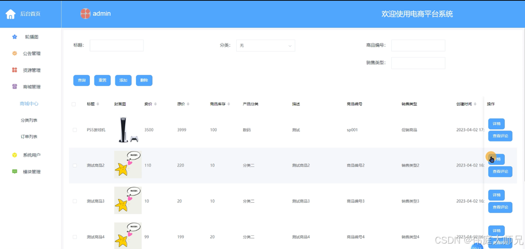Click the 测试商品2 star cover image
This screenshot has height=249, width=525.
click(x=128, y=165)
